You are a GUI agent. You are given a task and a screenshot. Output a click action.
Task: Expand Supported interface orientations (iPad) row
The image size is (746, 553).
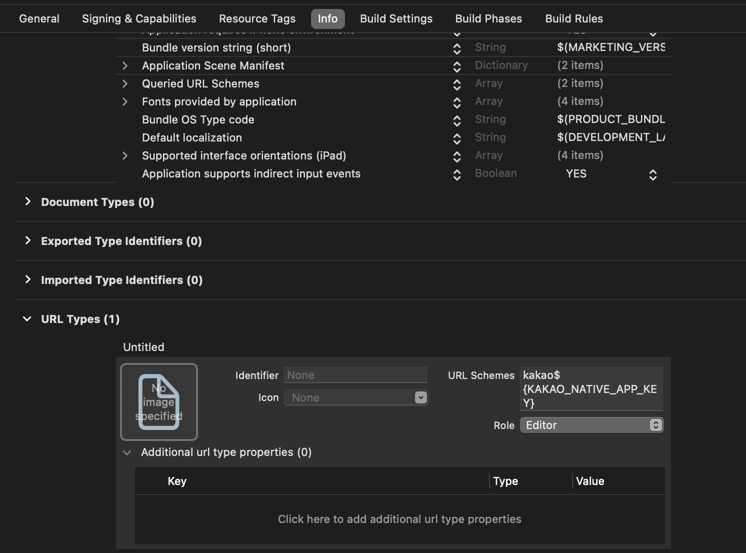point(125,156)
